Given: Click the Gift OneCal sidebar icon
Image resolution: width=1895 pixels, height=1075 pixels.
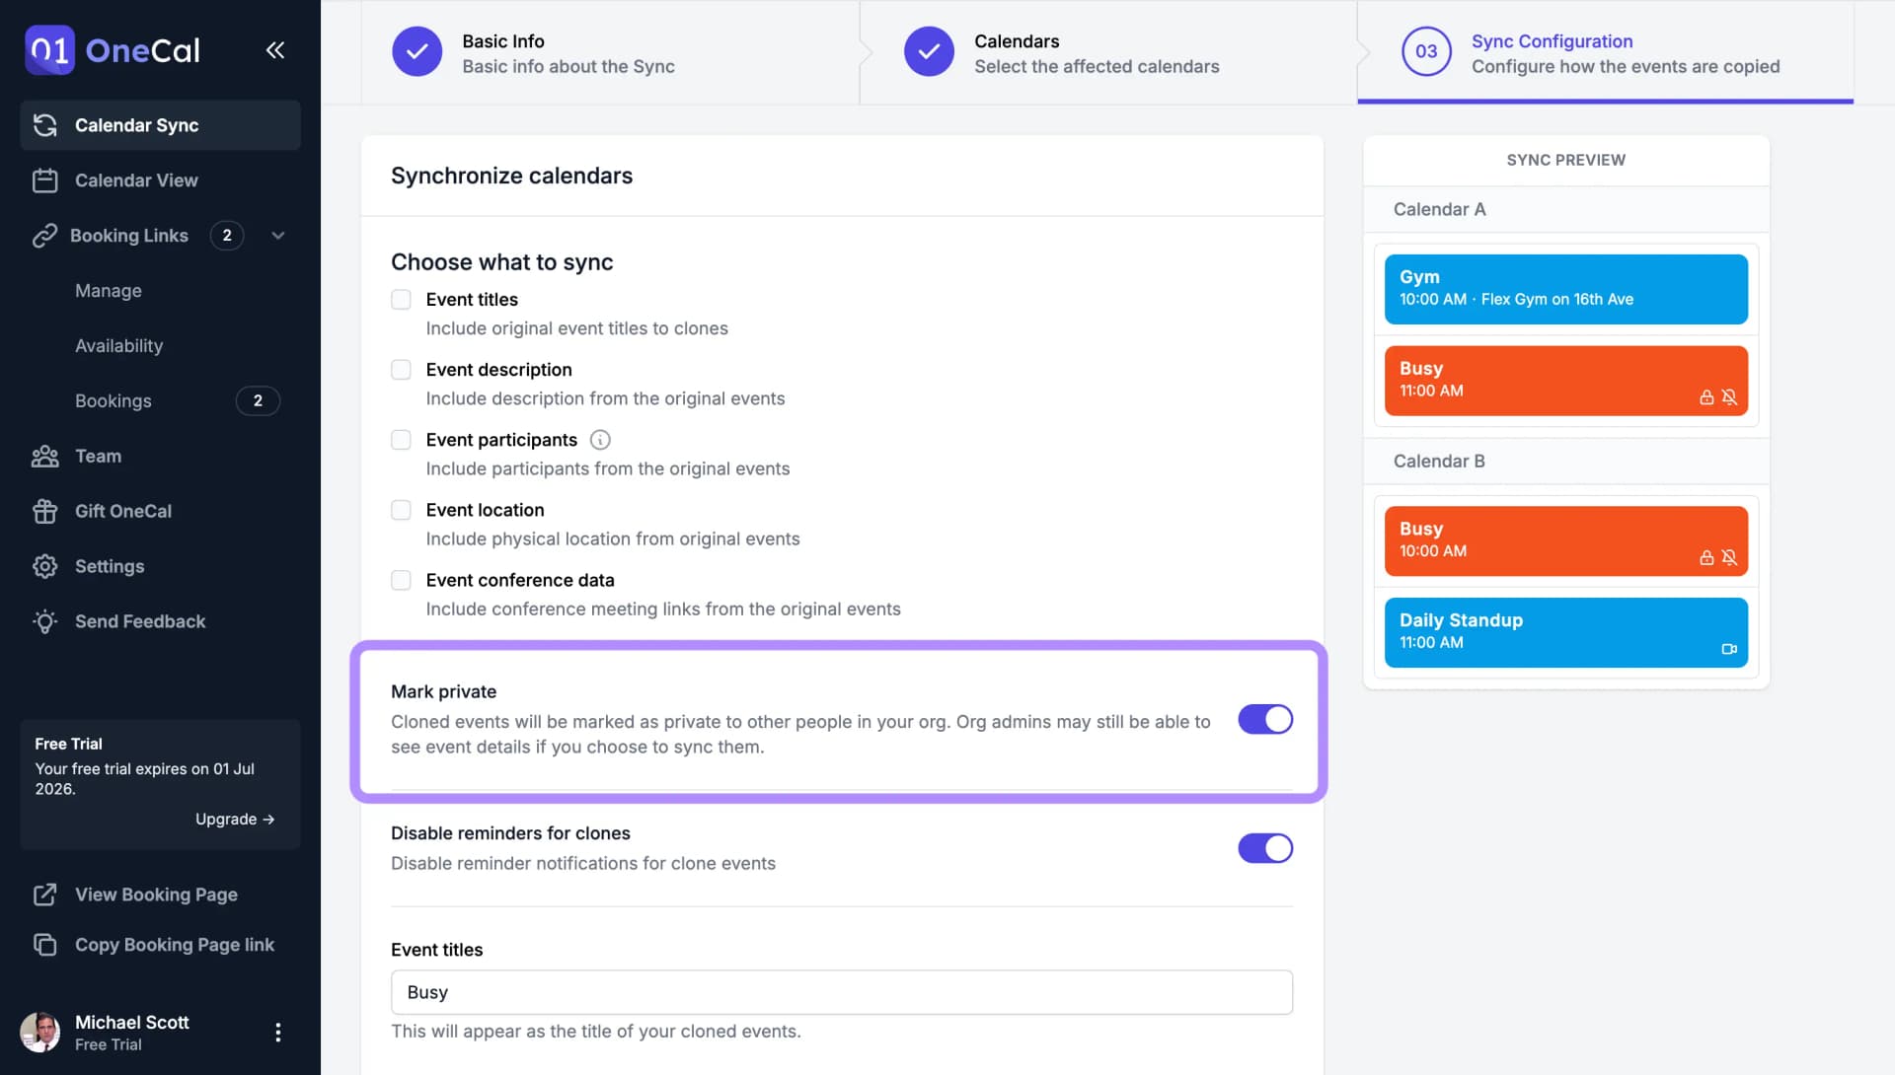Looking at the screenshot, I should (x=44, y=511).
